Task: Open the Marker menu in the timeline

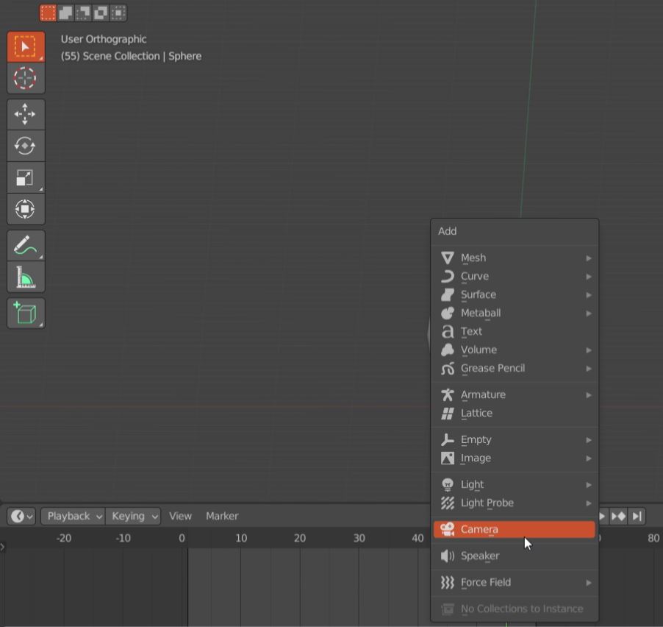Action: pos(222,516)
